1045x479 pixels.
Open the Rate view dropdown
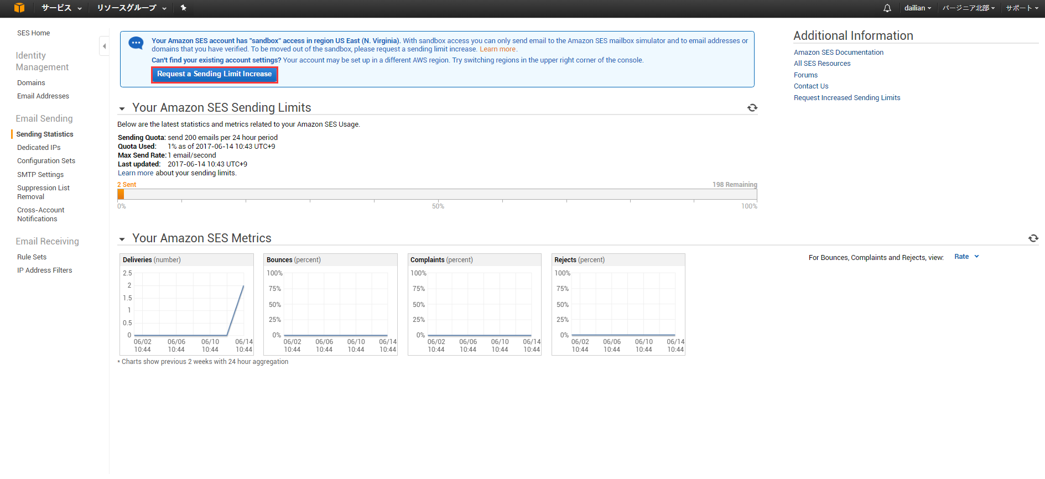(966, 257)
